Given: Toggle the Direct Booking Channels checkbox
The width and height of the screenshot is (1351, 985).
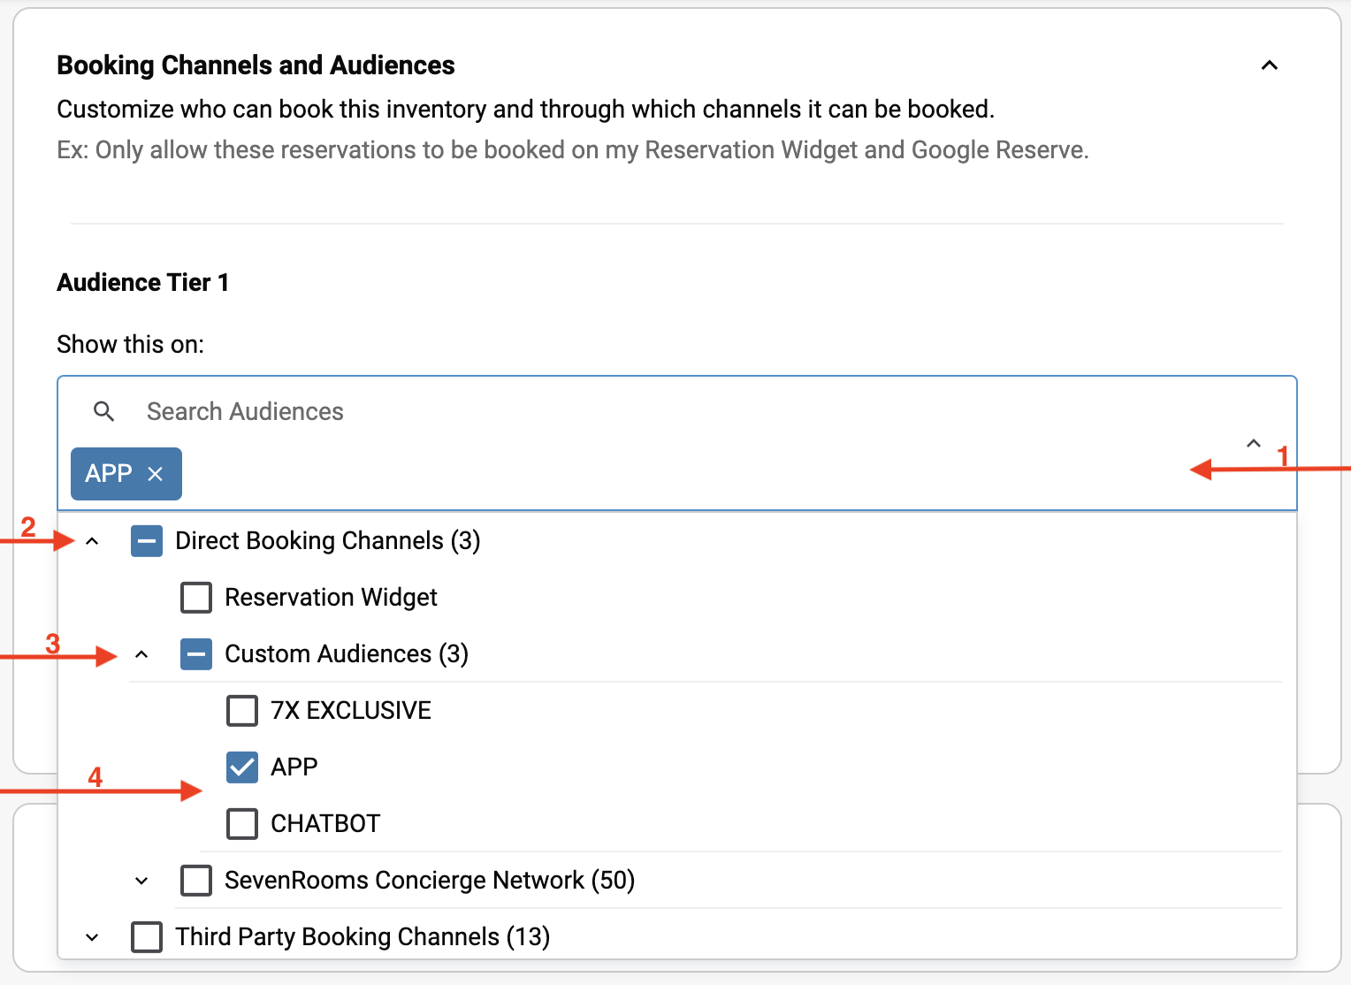Looking at the screenshot, I should point(147,541).
